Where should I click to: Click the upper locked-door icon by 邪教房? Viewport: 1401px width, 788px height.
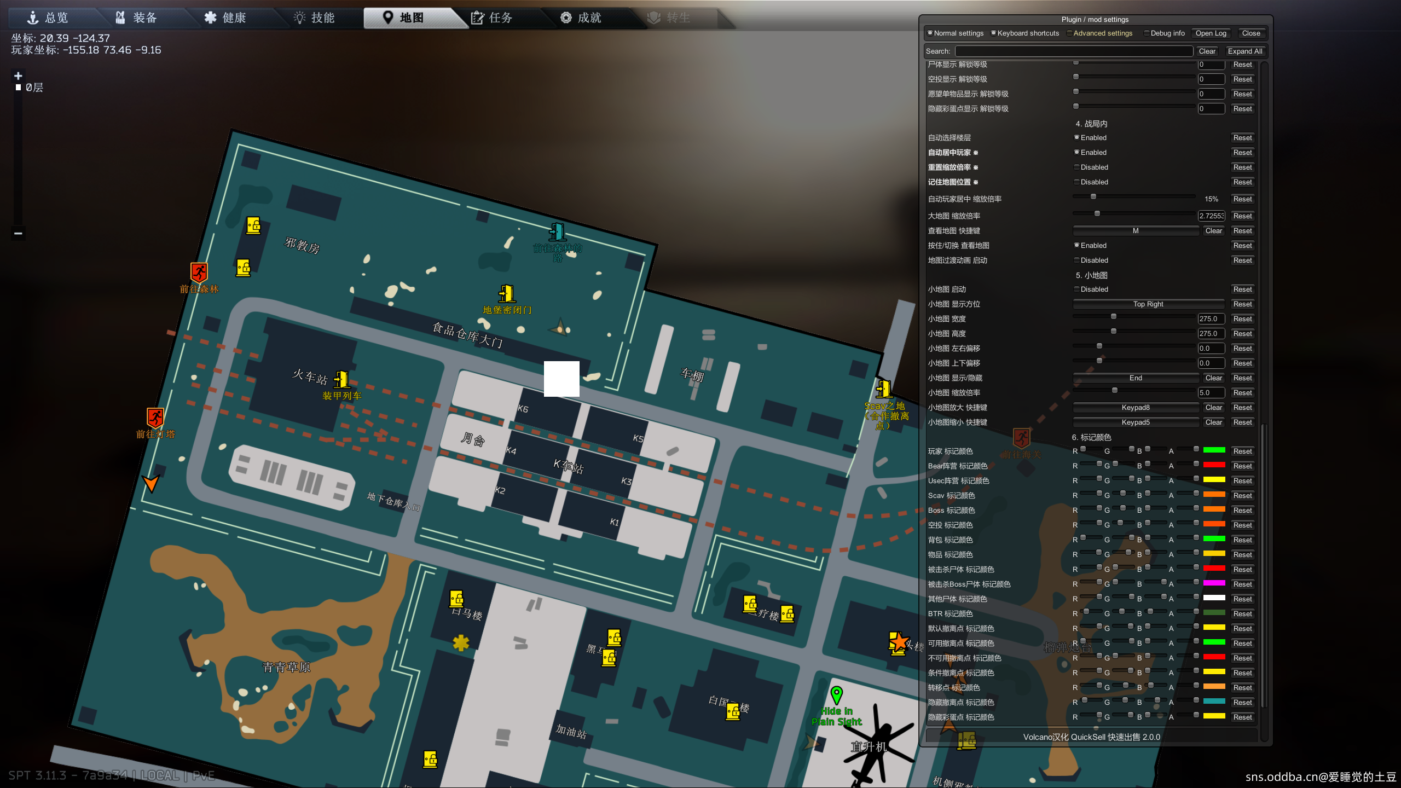coord(253,225)
